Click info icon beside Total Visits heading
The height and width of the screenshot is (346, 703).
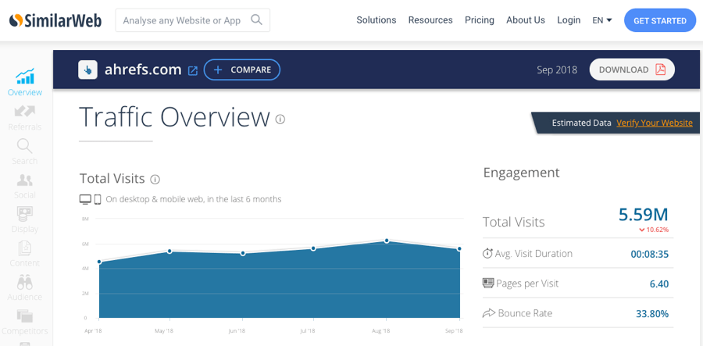(x=155, y=179)
